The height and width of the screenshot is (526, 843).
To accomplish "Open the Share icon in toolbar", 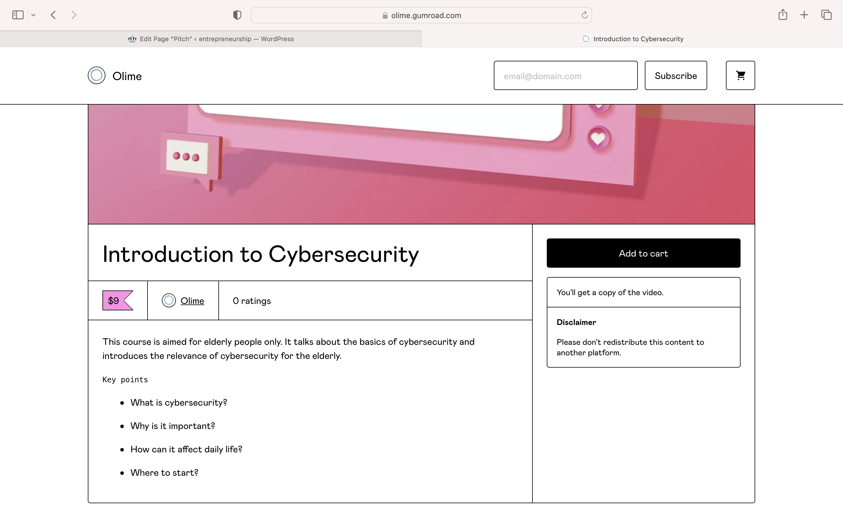I will [x=783, y=15].
